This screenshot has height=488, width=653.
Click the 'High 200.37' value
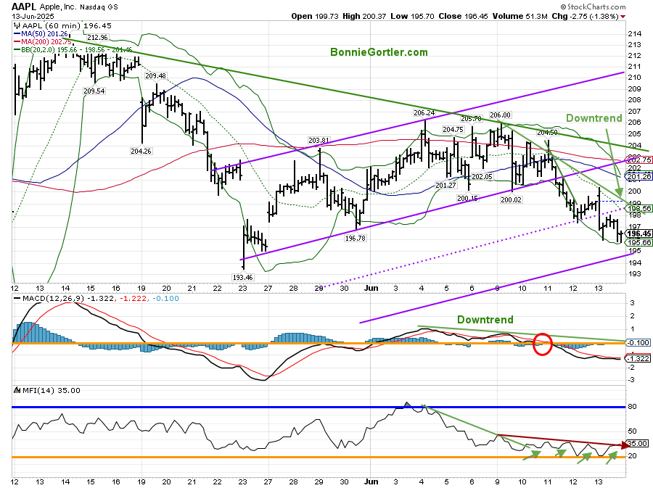(364, 16)
